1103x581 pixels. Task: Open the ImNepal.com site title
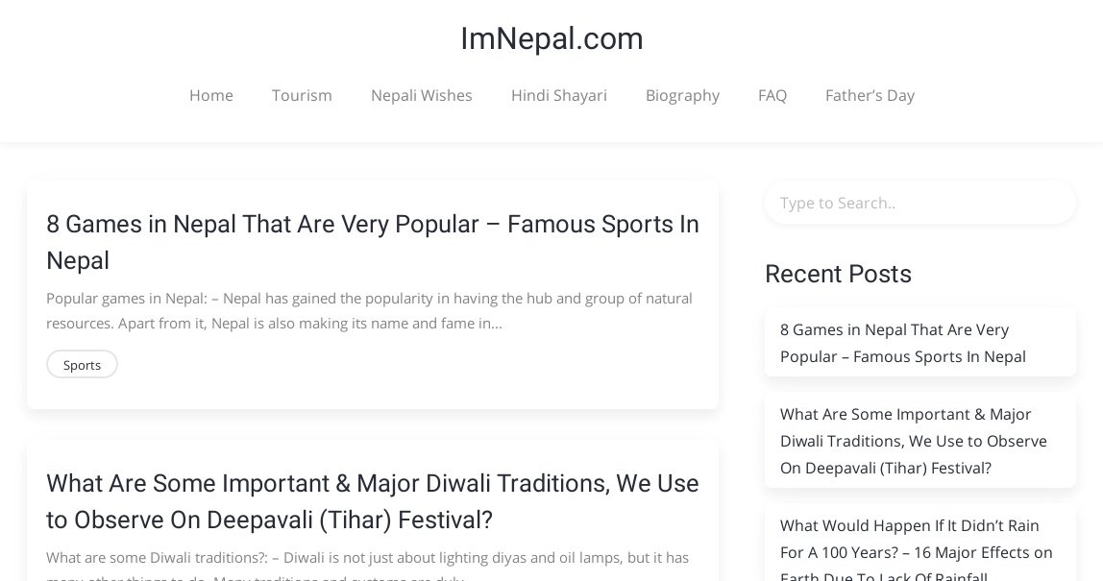coord(551,38)
